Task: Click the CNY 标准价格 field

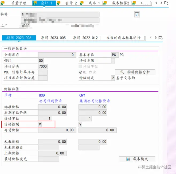Action: click(x=93, y=107)
